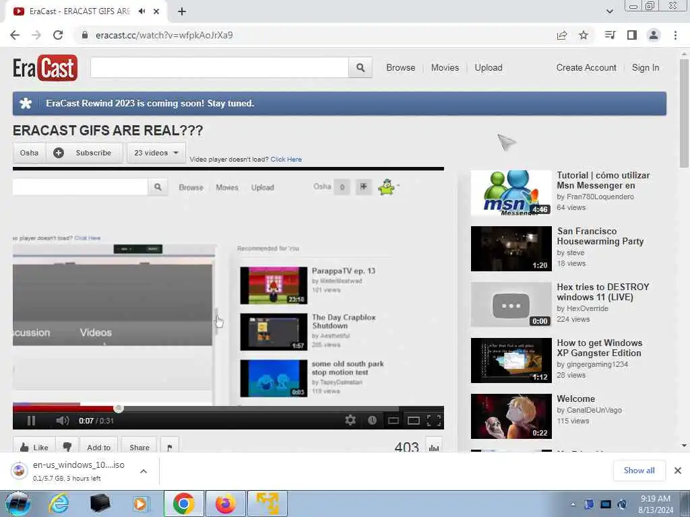Switch player to small size mode
Viewport: 690px width, 517px height.
[x=394, y=421]
